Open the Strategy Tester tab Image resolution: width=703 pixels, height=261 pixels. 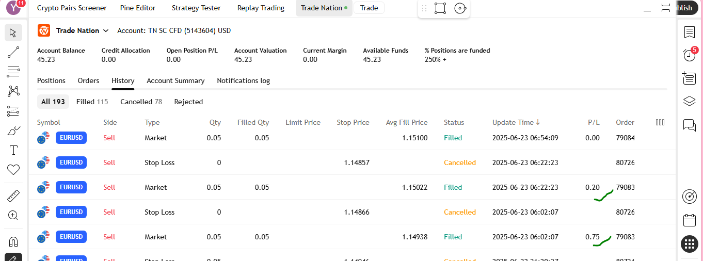[196, 8]
